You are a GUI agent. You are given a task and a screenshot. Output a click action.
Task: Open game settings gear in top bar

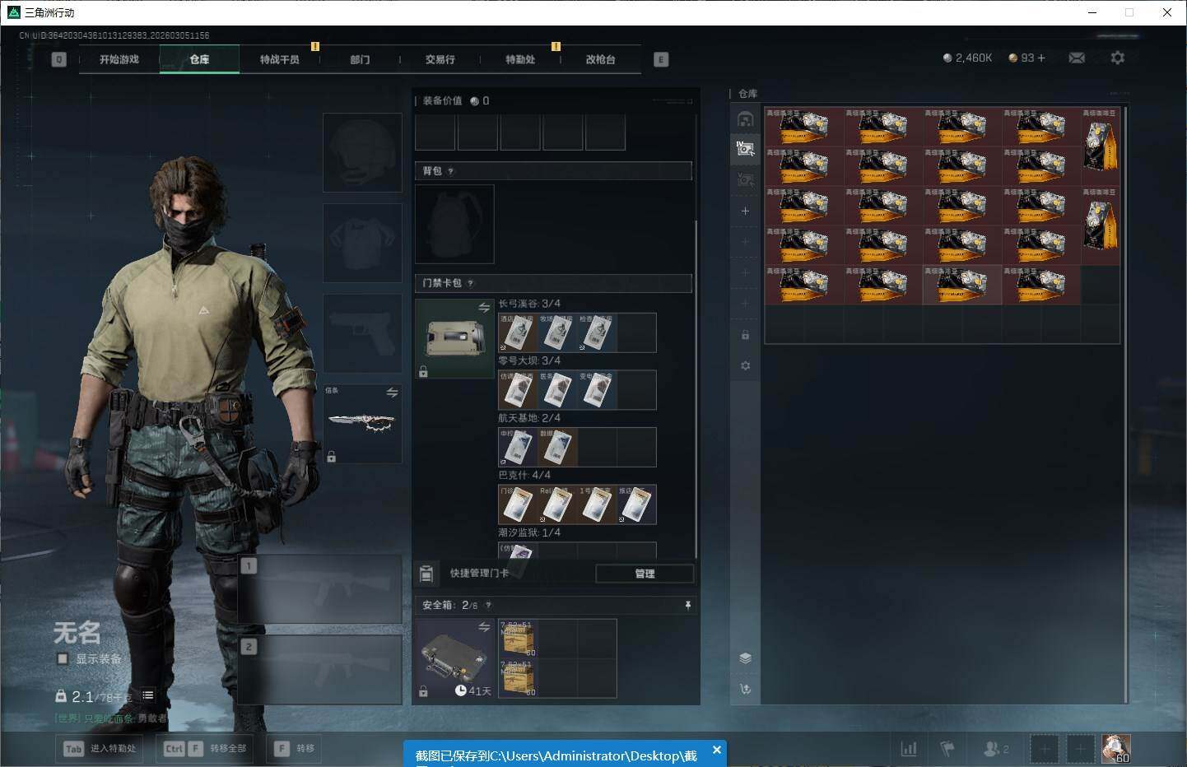click(1117, 58)
